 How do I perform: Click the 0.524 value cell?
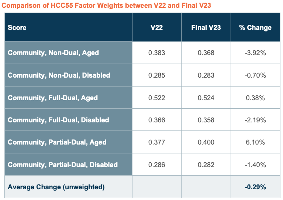[x=206, y=98]
